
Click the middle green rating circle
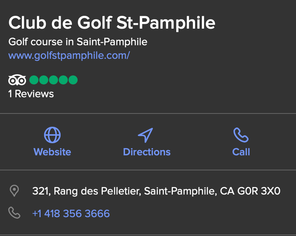[x=53, y=80]
